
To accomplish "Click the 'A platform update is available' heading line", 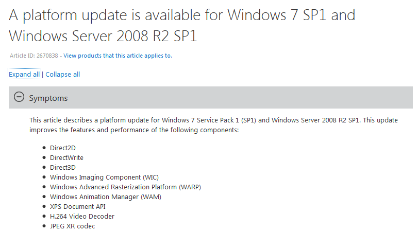I will (x=182, y=15).
